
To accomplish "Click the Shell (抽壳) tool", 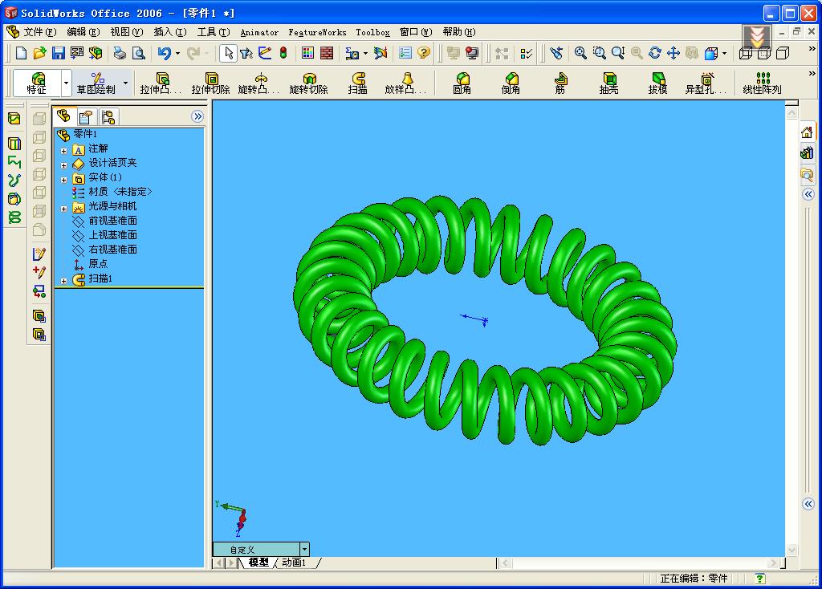I will [608, 83].
